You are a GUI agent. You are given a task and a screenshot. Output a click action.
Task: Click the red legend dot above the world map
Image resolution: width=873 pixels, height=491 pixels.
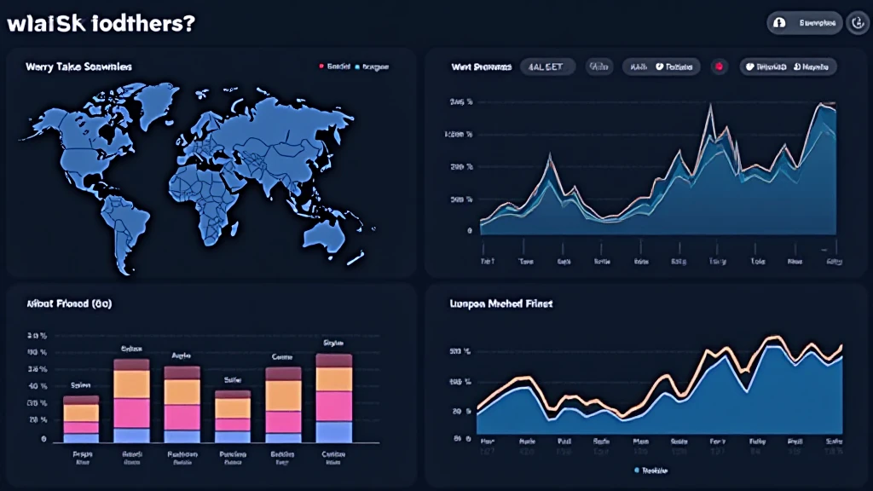tap(320, 65)
